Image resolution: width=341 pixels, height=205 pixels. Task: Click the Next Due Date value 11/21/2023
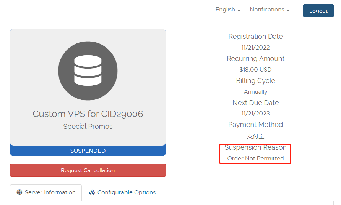click(255, 114)
